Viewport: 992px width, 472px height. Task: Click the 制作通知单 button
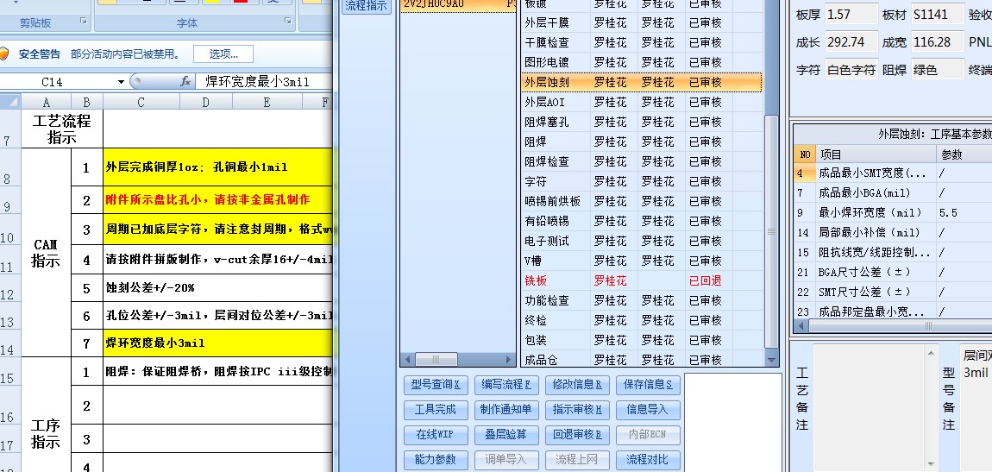[x=506, y=410]
